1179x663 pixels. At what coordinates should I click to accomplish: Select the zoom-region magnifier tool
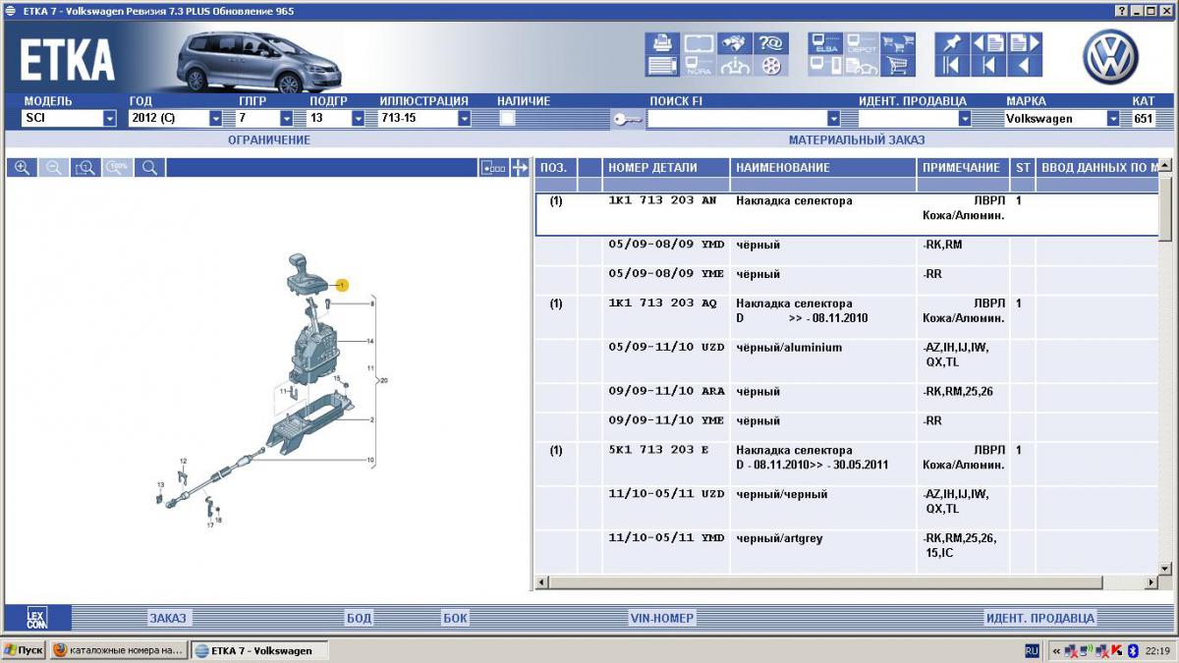tap(85, 168)
